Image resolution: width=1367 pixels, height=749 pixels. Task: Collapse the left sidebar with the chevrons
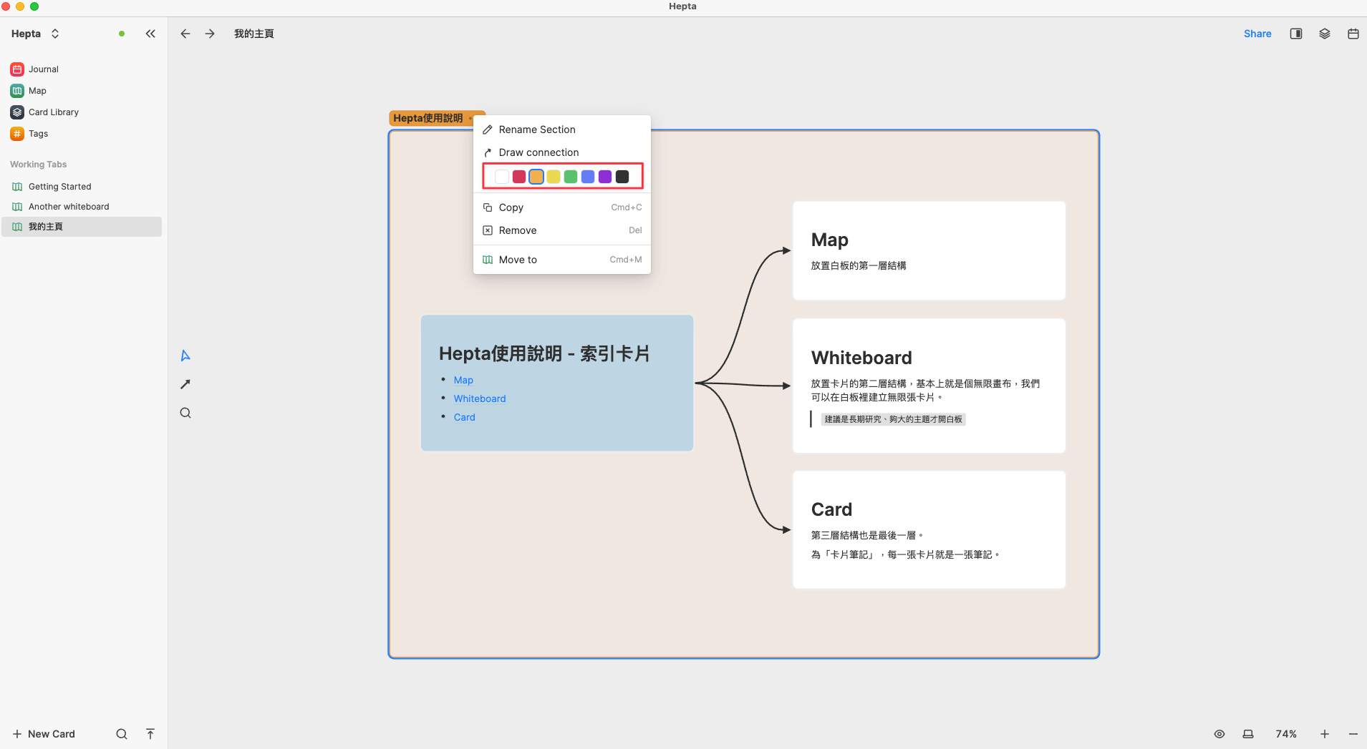pos(150,33)
